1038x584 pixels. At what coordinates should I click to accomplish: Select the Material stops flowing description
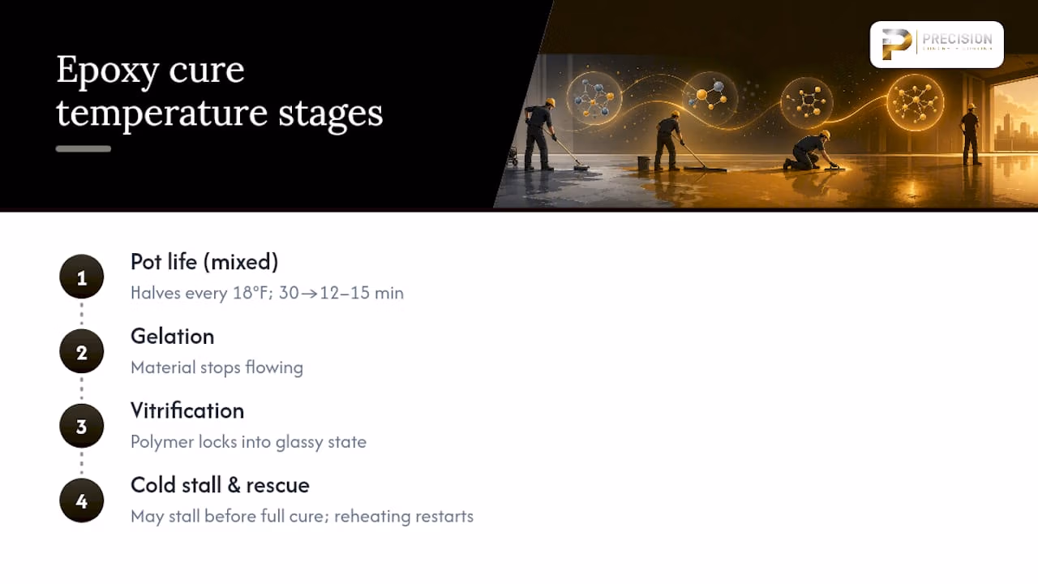click(x=217, y=367)
